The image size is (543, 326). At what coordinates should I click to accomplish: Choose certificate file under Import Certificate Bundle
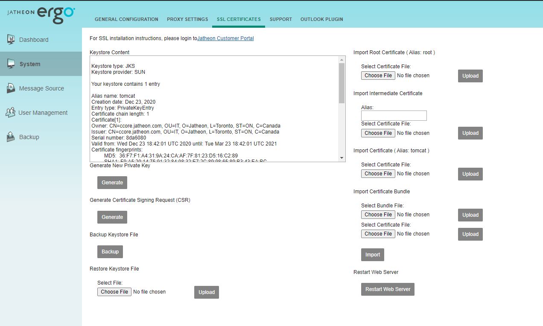pyautogui.click(x=378, y=234)
